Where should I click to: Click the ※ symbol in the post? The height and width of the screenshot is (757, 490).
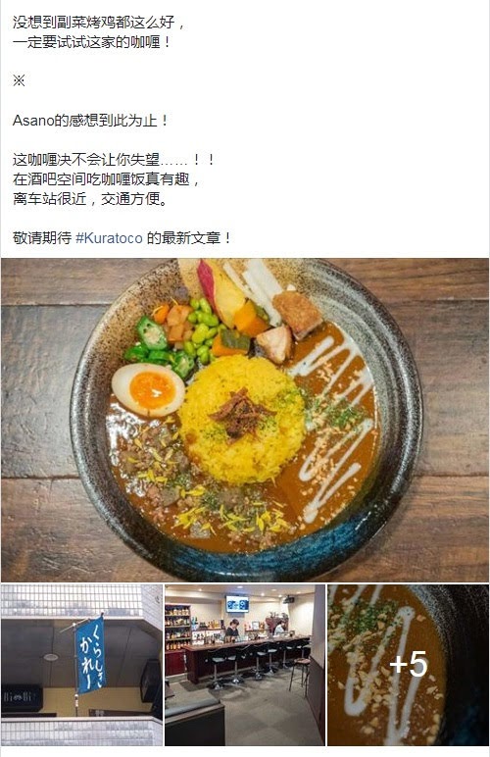tap(19, 80)
